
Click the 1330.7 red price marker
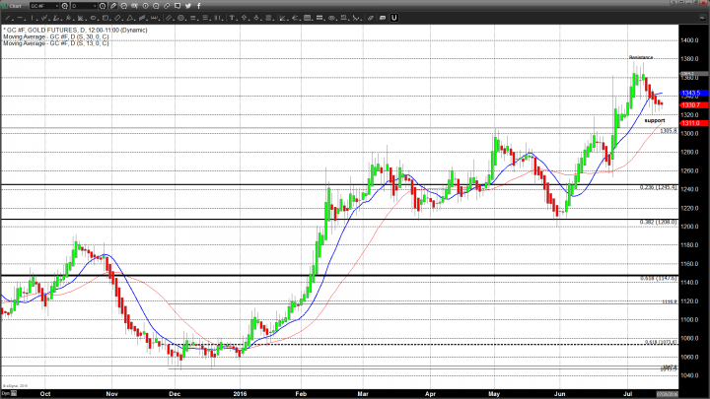point(693,105)
